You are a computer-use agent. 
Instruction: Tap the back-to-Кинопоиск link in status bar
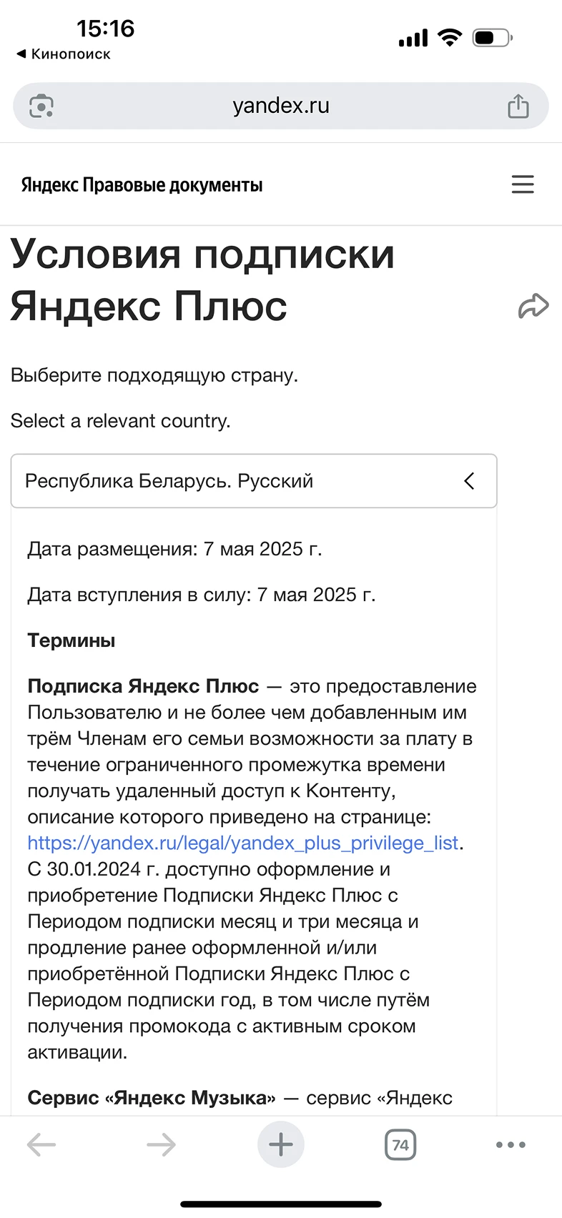[64, 54]
